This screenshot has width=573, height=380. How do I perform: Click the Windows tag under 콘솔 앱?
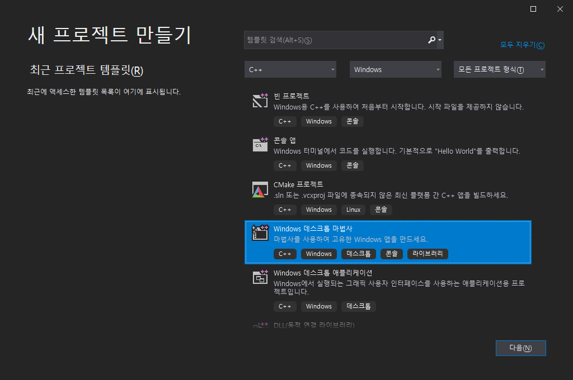coord(318,166)
